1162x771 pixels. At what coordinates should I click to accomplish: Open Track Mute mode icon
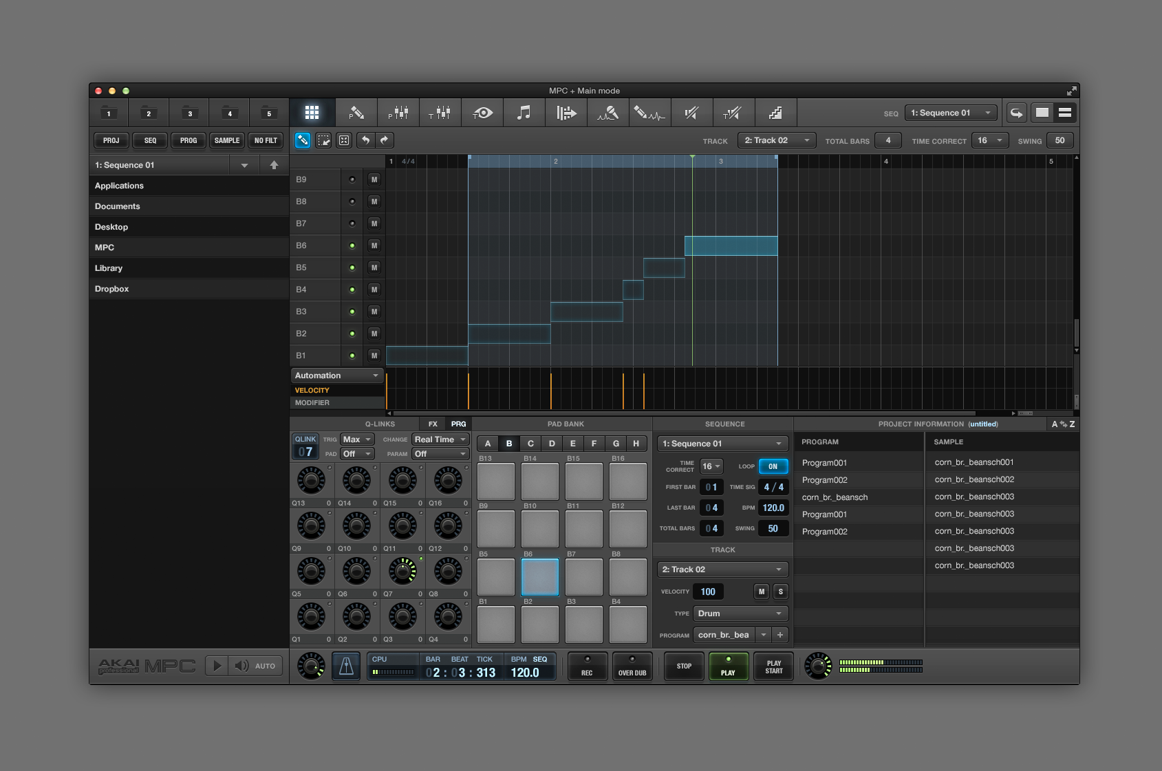tap(733, 113)
